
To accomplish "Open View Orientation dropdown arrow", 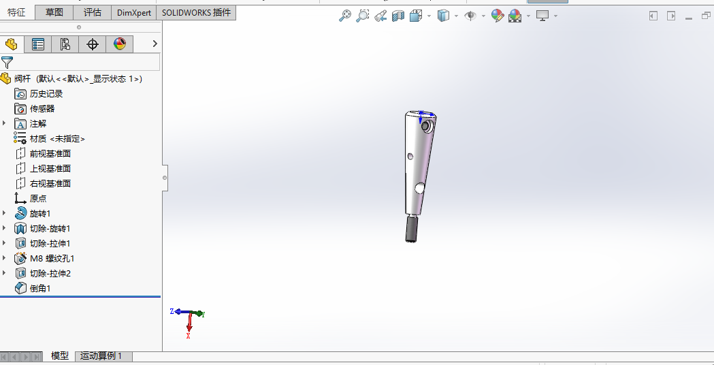I will click(x=429, y=16).
